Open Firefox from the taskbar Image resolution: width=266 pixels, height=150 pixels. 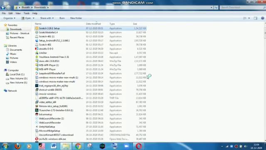(17, 146)
